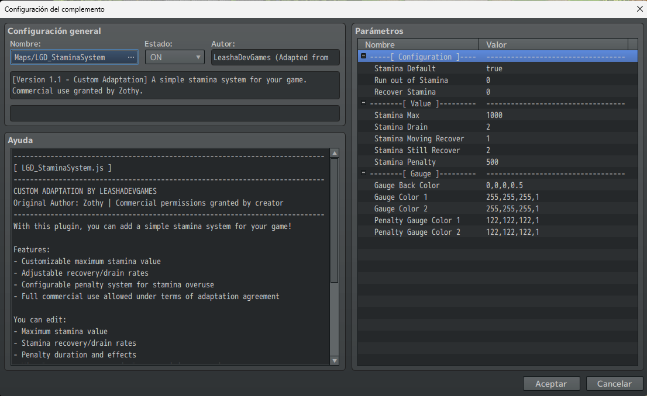Select the Stamina Still Recover row
Screen dimensions: 647x396
pyautogui.click(x=498, y=150)
